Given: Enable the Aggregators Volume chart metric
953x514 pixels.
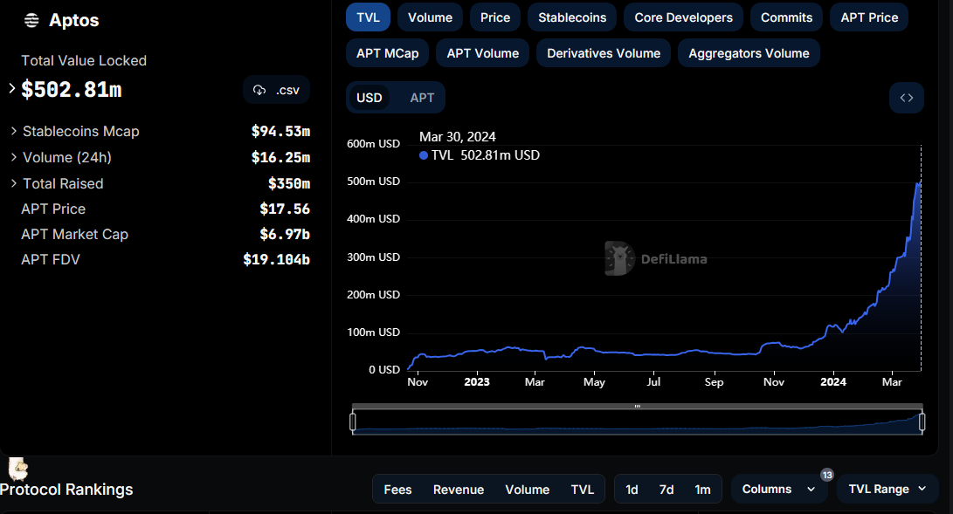Looking at the screenshot, I should [x=749, y=53].
